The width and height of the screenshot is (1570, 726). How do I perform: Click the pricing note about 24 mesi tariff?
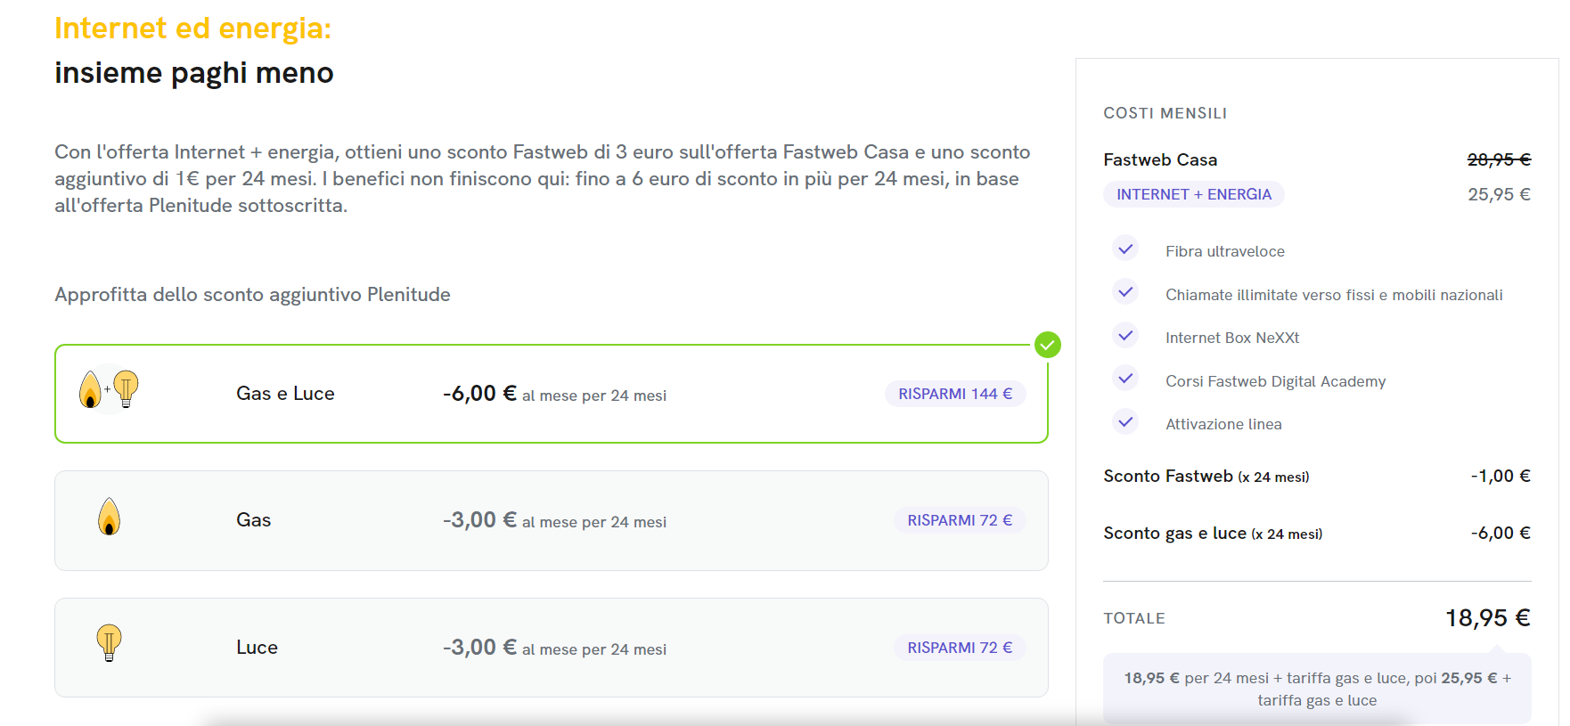[1317, 689]
